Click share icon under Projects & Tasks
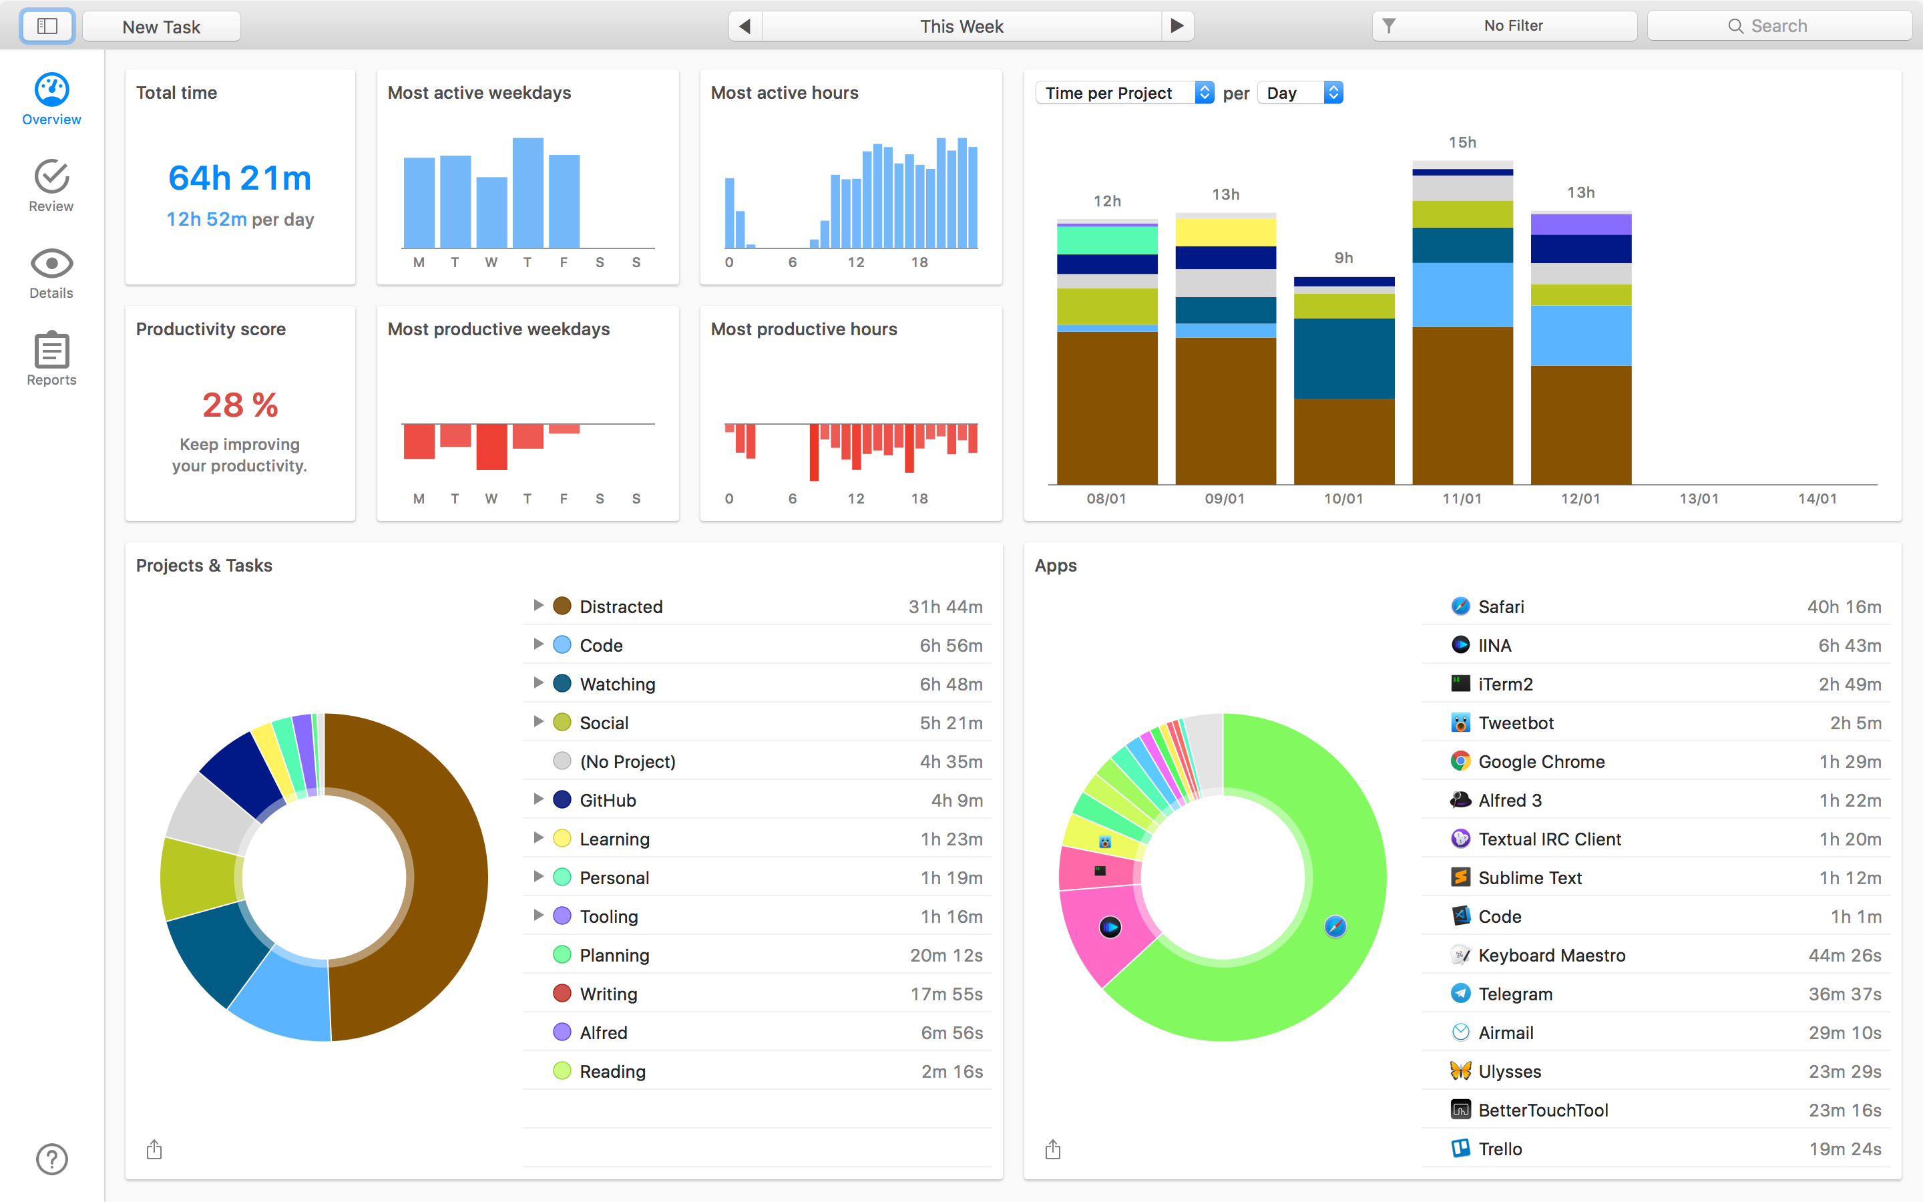Screen dimensions: 1923x1202 coord(154,1149)
